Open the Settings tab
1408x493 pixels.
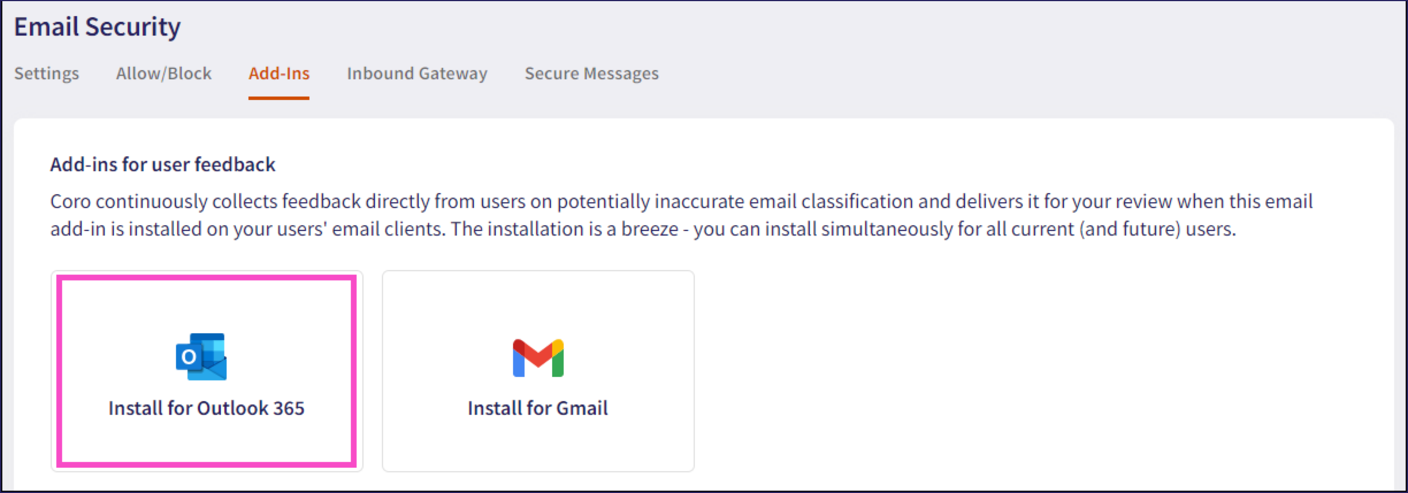(x=47, y=74)
